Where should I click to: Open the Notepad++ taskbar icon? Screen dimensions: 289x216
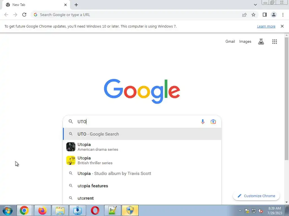pyautogui.click(x=112, y=210)
